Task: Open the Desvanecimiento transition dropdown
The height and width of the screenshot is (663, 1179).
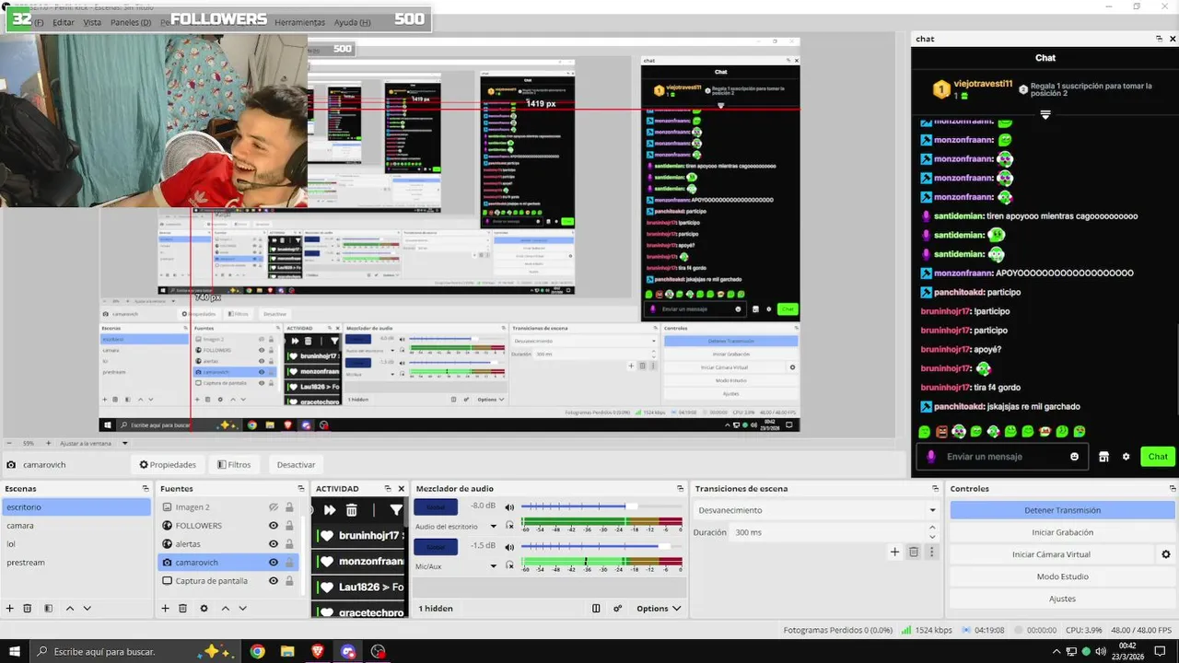Action: tap(815, 510)
